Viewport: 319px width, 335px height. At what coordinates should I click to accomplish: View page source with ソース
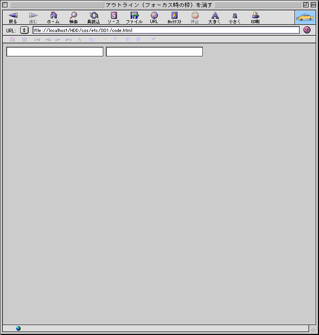click(114, 18)
